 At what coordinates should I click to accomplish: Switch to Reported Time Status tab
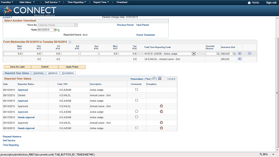17,73
